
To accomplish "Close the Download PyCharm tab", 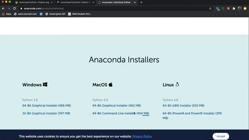I will coord(93,2).
